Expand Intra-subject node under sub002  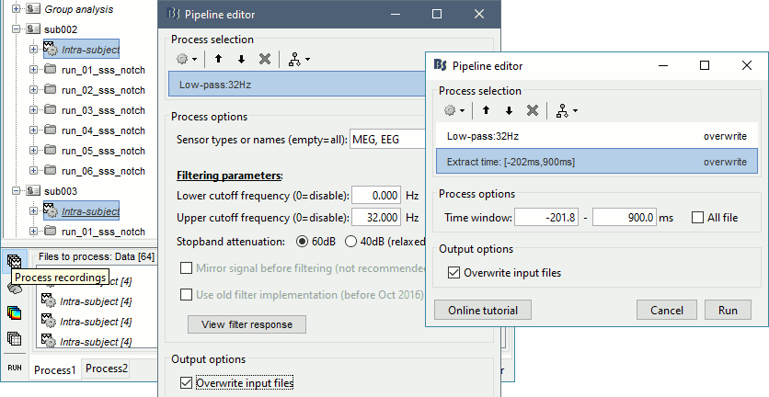33,49
